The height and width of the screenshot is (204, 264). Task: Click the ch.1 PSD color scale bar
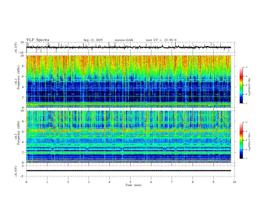[241, 85]
